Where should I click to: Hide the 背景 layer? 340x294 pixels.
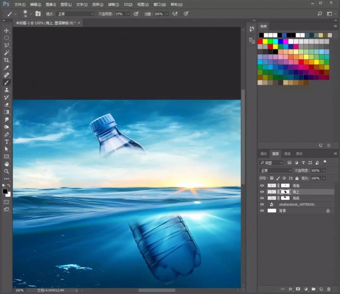[262, 211]
